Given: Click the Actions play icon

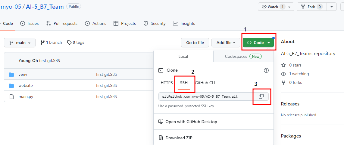Looking at the screenshot, I should (x=87, y=23).
